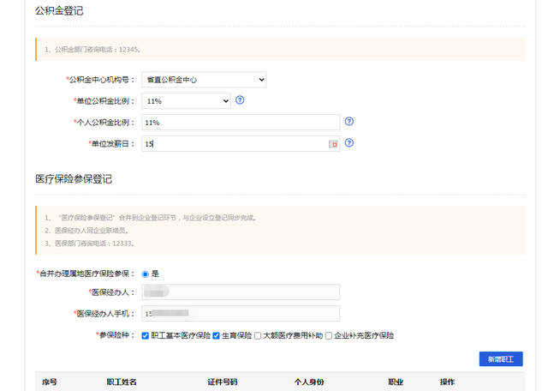
Task: Click 个人公积金比例 input field
Action: point(241,123)
